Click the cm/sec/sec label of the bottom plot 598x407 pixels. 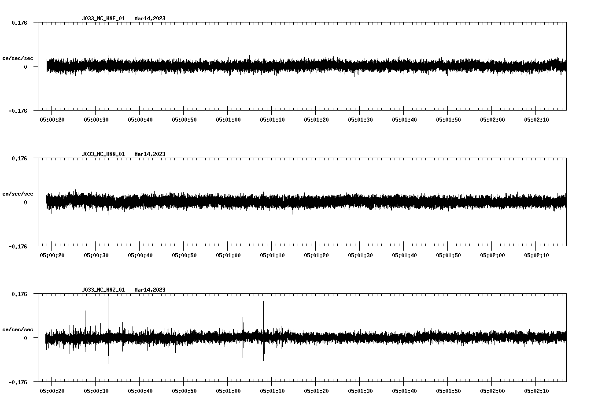(x=18, y=329)
